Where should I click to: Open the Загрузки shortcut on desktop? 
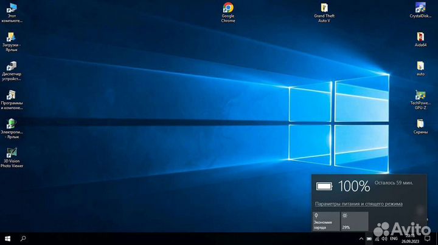pos(12,42)
